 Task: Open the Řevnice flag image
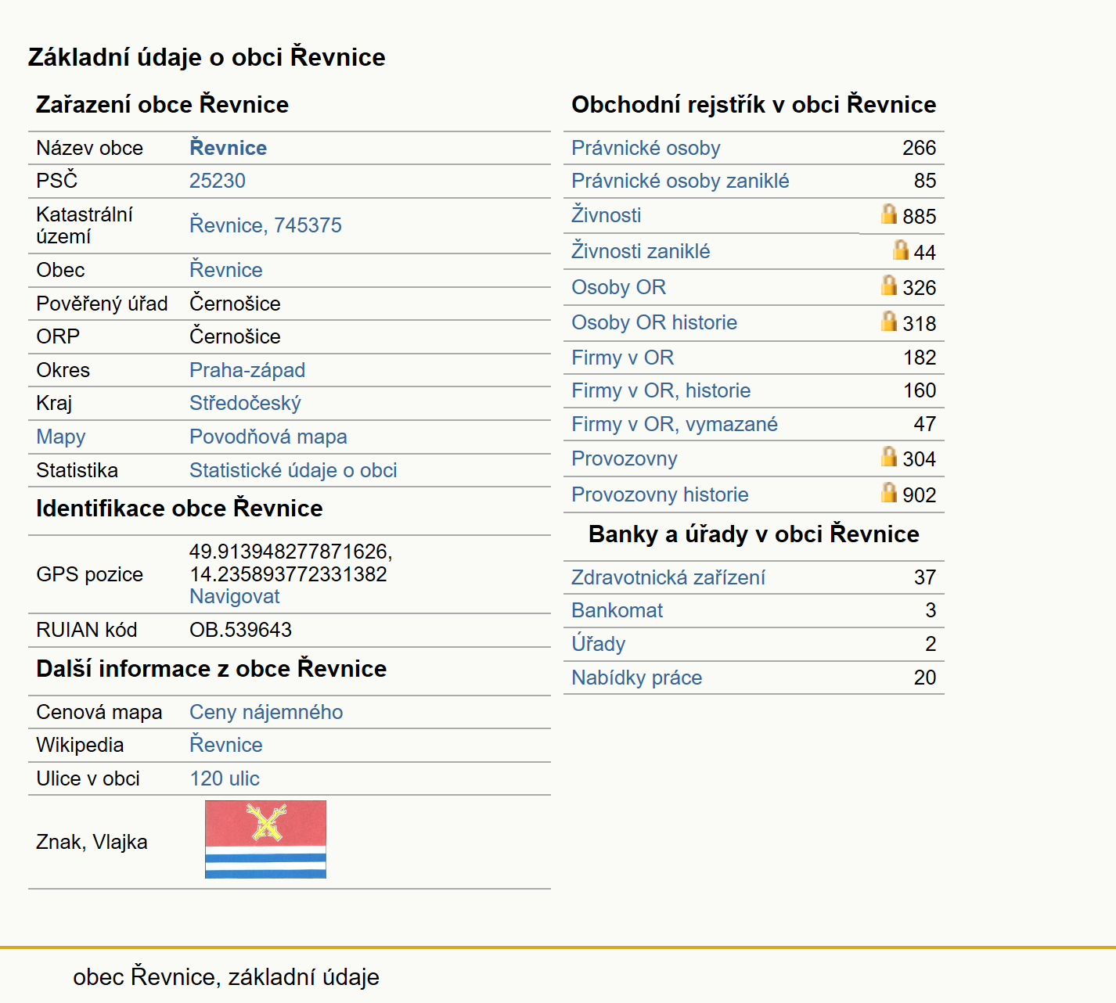click(x=265, y=839)
